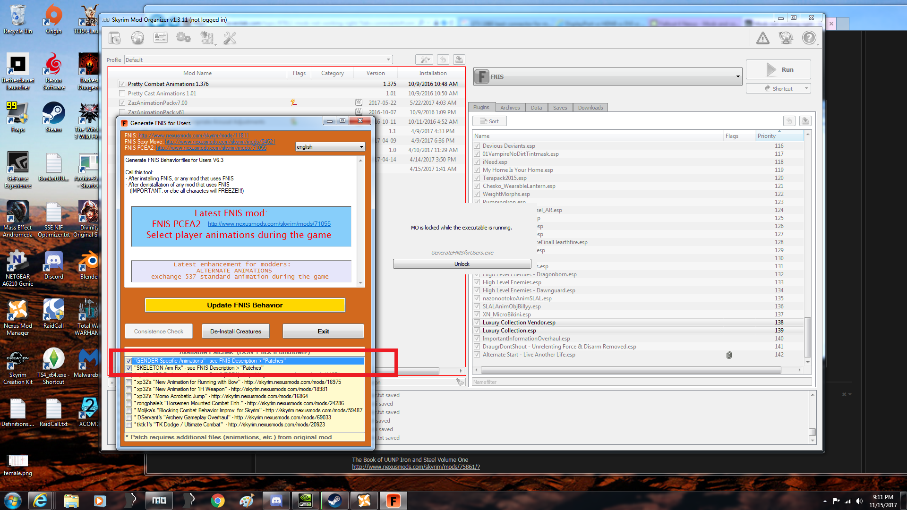
Task: Switch to the Downloads tab
Action: pos(590,108)
